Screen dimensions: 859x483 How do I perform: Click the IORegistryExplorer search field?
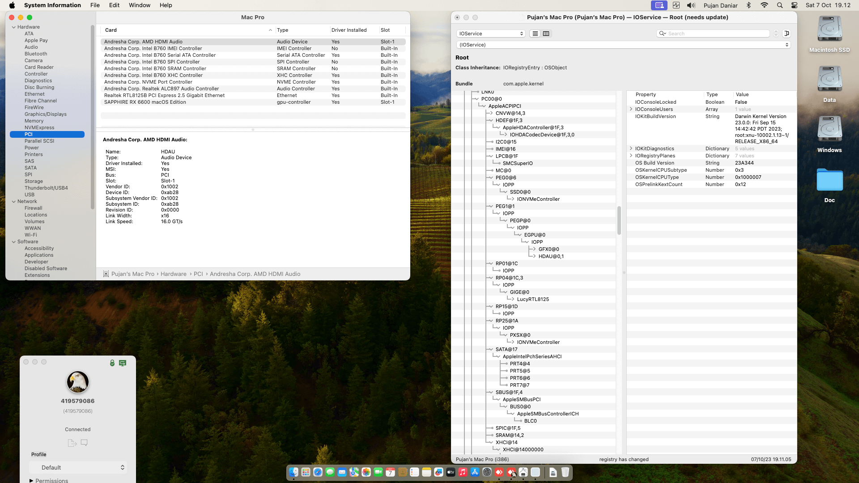coord(716,34)
